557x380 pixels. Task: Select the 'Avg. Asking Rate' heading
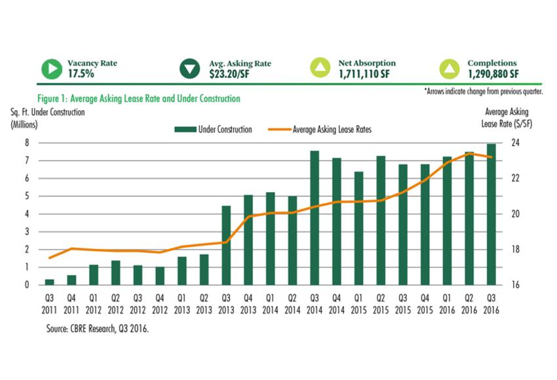point(240,64)
